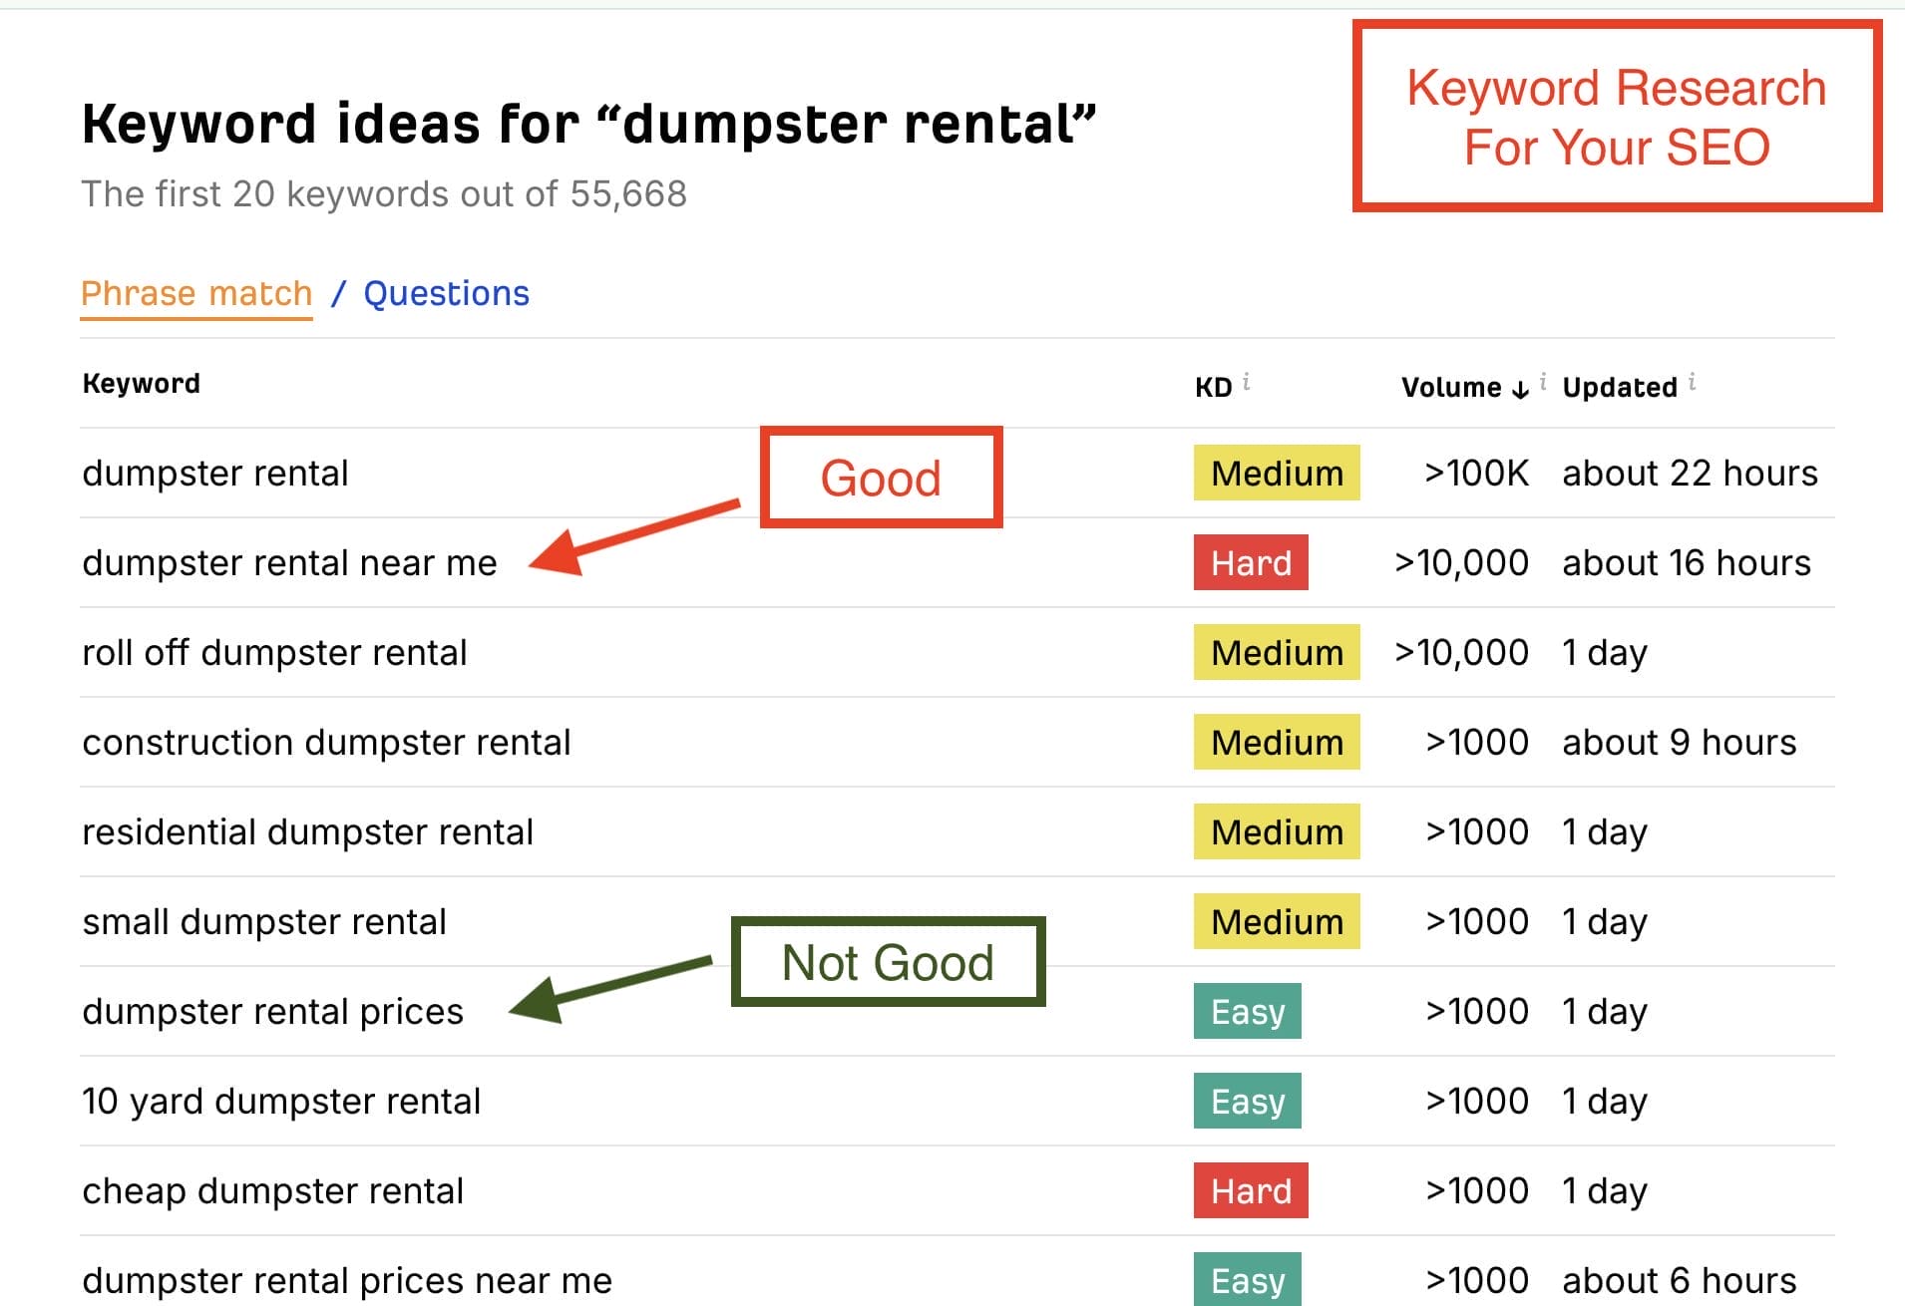Click the KD column header
The height and width of the screenshot is (1306, 1905).
(x=1213, y=387)
